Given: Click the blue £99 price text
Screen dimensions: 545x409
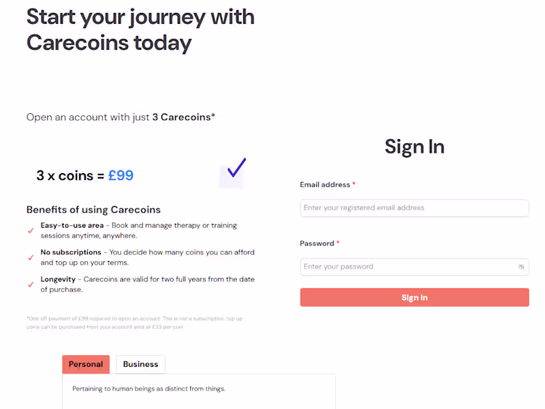Looking at the screenshot, I should point(121,176).
